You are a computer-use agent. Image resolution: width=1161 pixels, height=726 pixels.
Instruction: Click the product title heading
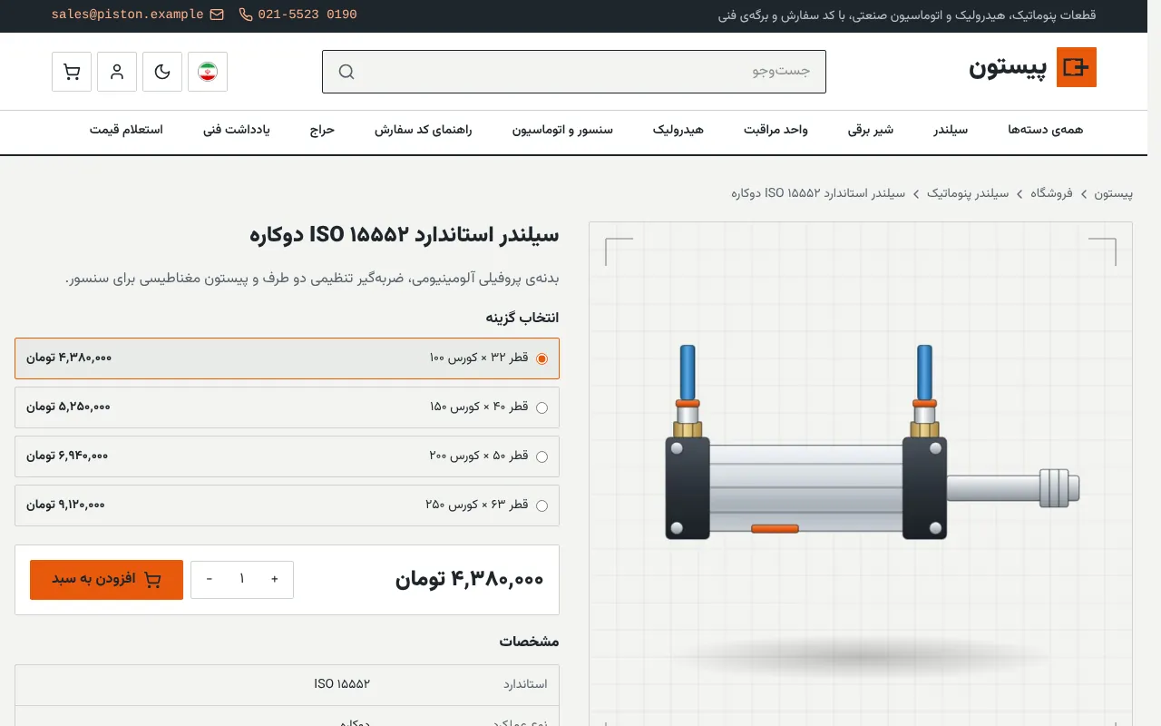405,235
